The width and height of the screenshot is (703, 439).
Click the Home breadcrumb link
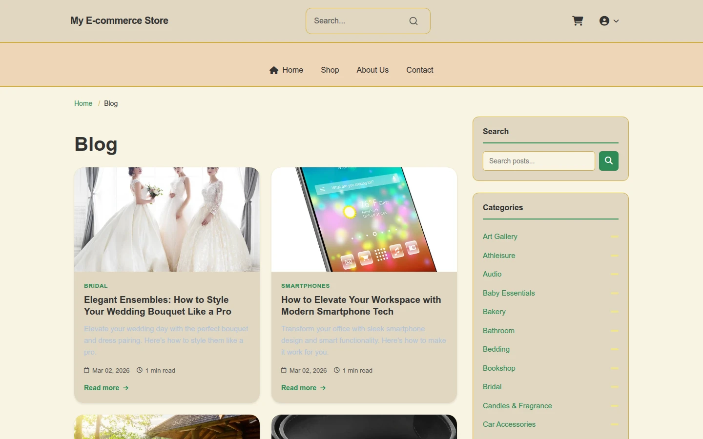[83, 103]
